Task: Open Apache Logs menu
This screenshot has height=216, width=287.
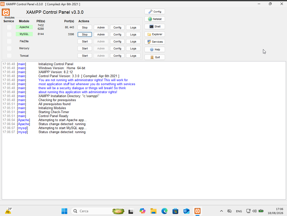Action: [133, 27]
